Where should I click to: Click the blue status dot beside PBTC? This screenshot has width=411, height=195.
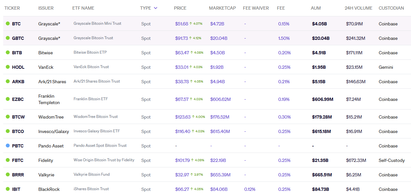pos(8,146)
